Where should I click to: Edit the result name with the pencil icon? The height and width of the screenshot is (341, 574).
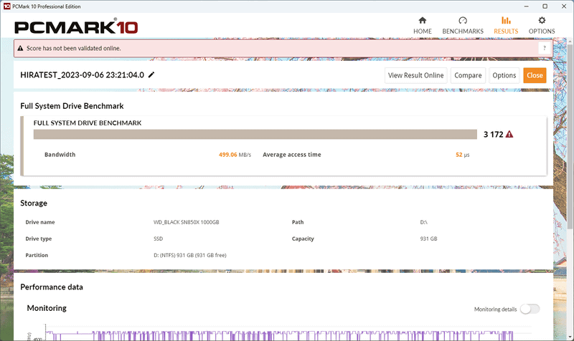(151, 75)
